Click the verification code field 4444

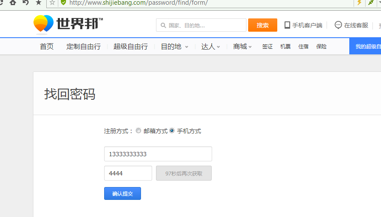coord(128,173)
